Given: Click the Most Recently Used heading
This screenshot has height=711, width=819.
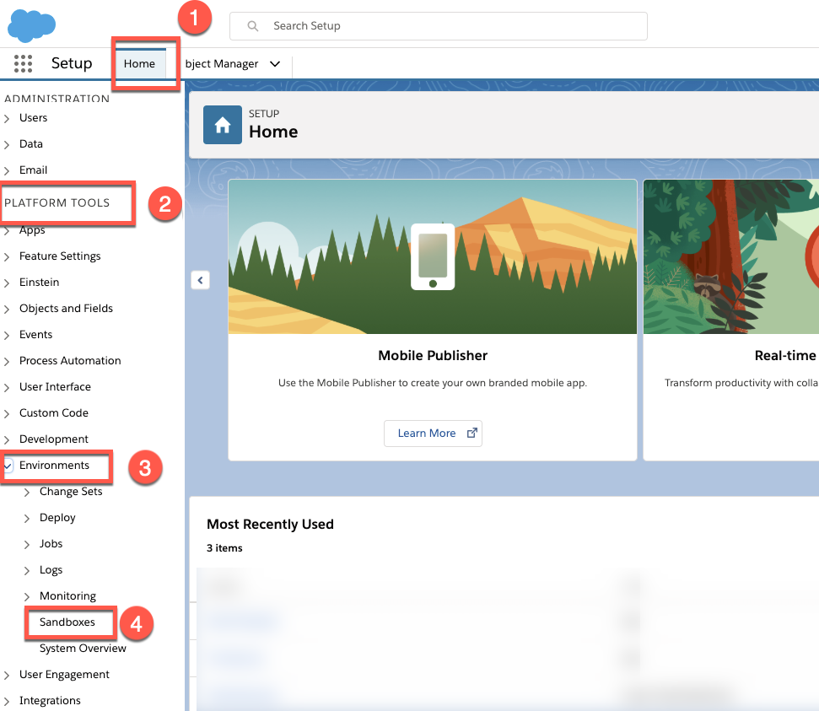Looking at the screenshot, I should (270, 524).
